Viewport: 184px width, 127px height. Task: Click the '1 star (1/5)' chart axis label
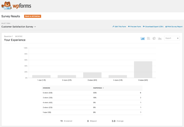(42, 80)
